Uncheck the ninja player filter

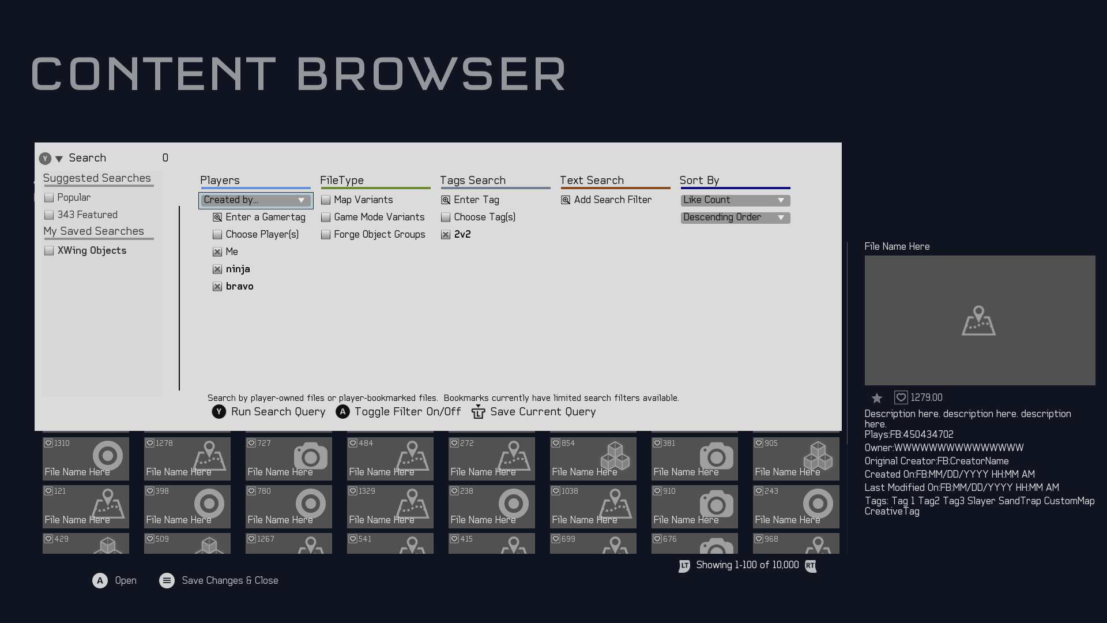pyautogui.click(x=217, y=269)
